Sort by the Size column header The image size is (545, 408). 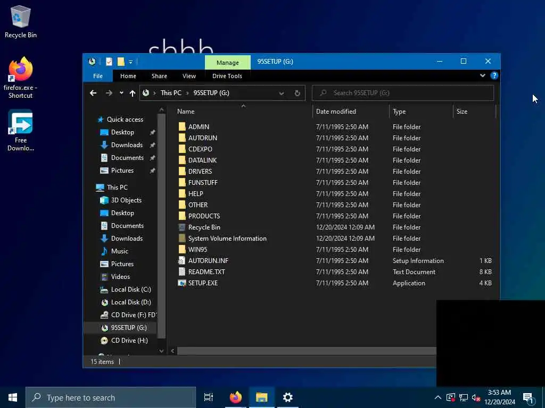[x=461, y=112]
